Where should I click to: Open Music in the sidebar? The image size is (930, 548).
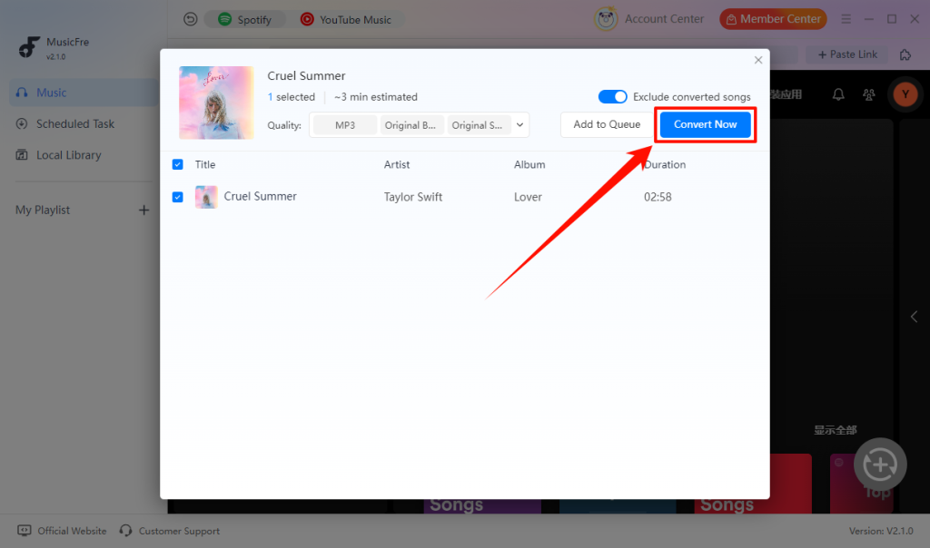coord(83,93)
